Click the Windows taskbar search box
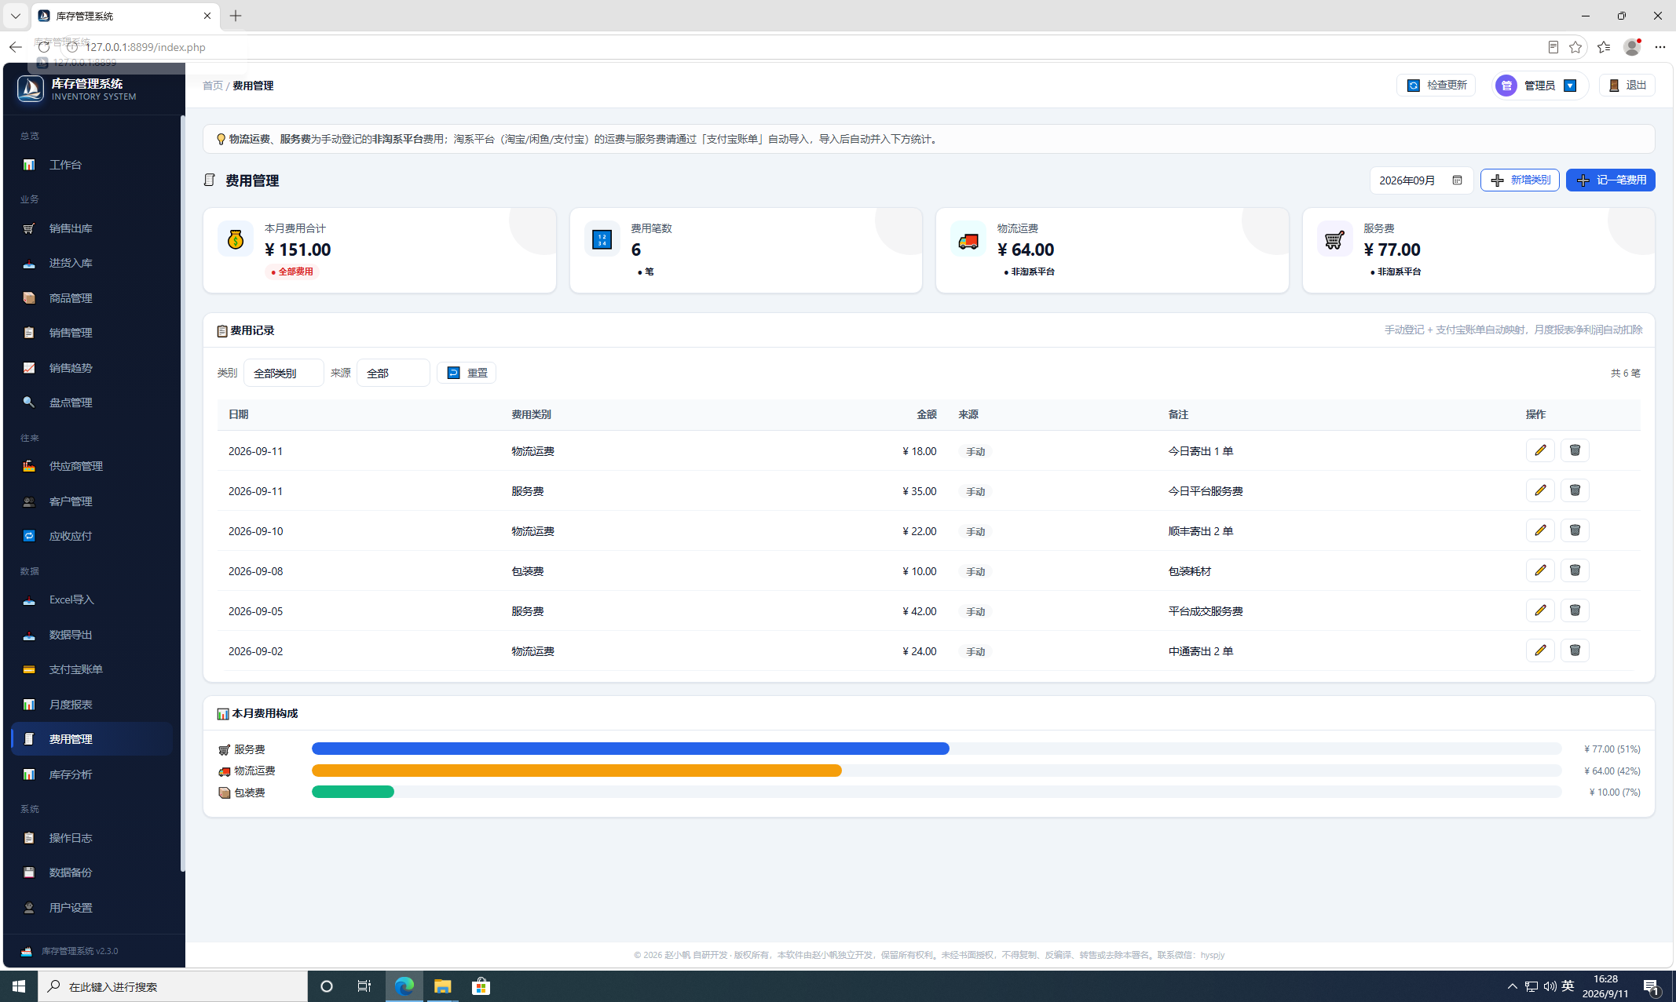Image resolution: width=1676 pixels, height=1002 pixels. (173, 986)
